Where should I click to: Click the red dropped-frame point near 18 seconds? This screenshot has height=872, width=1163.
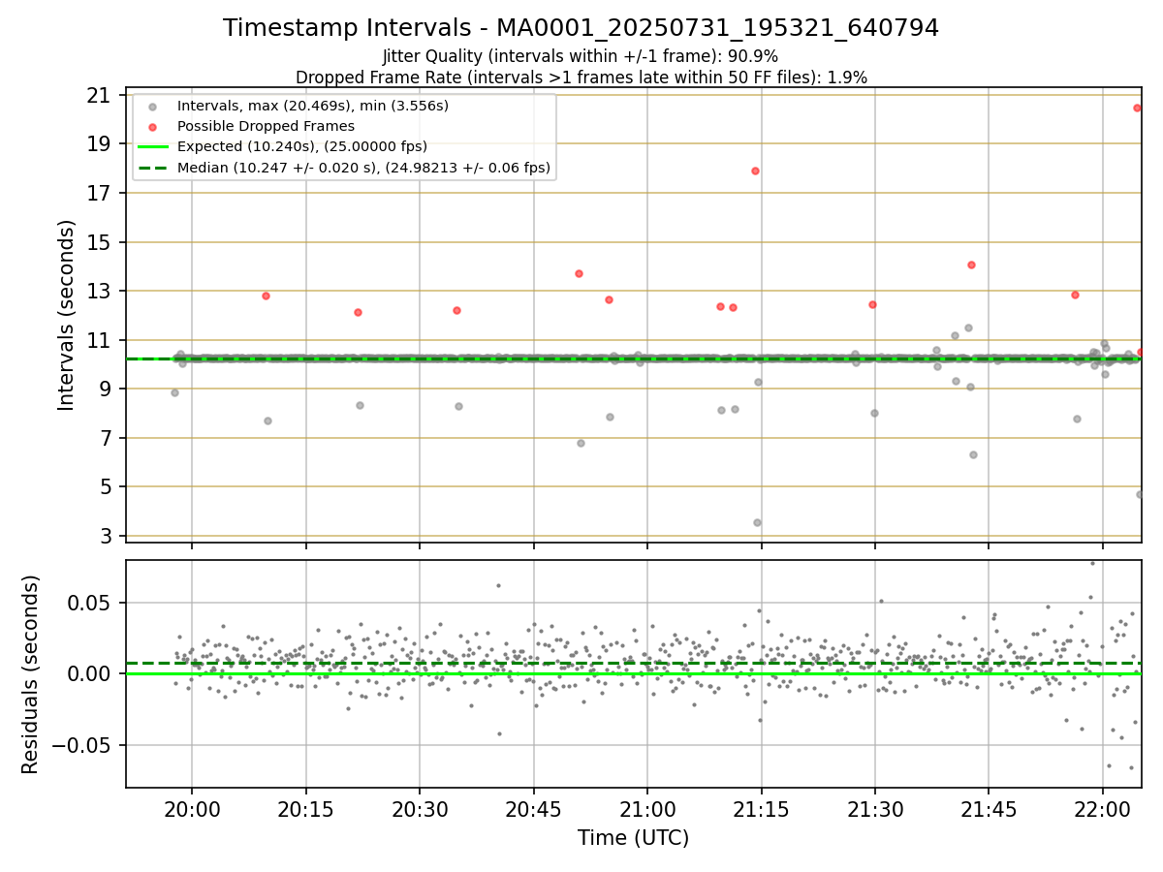coord(755,171)
